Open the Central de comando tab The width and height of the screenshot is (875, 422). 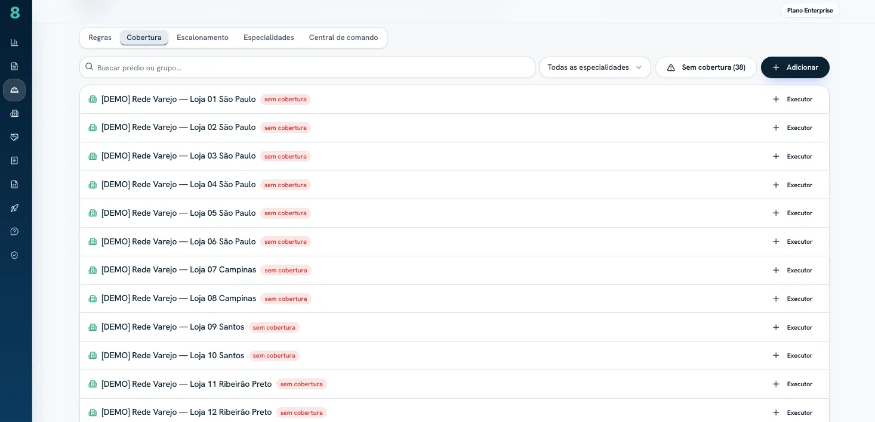click(343, 38)
